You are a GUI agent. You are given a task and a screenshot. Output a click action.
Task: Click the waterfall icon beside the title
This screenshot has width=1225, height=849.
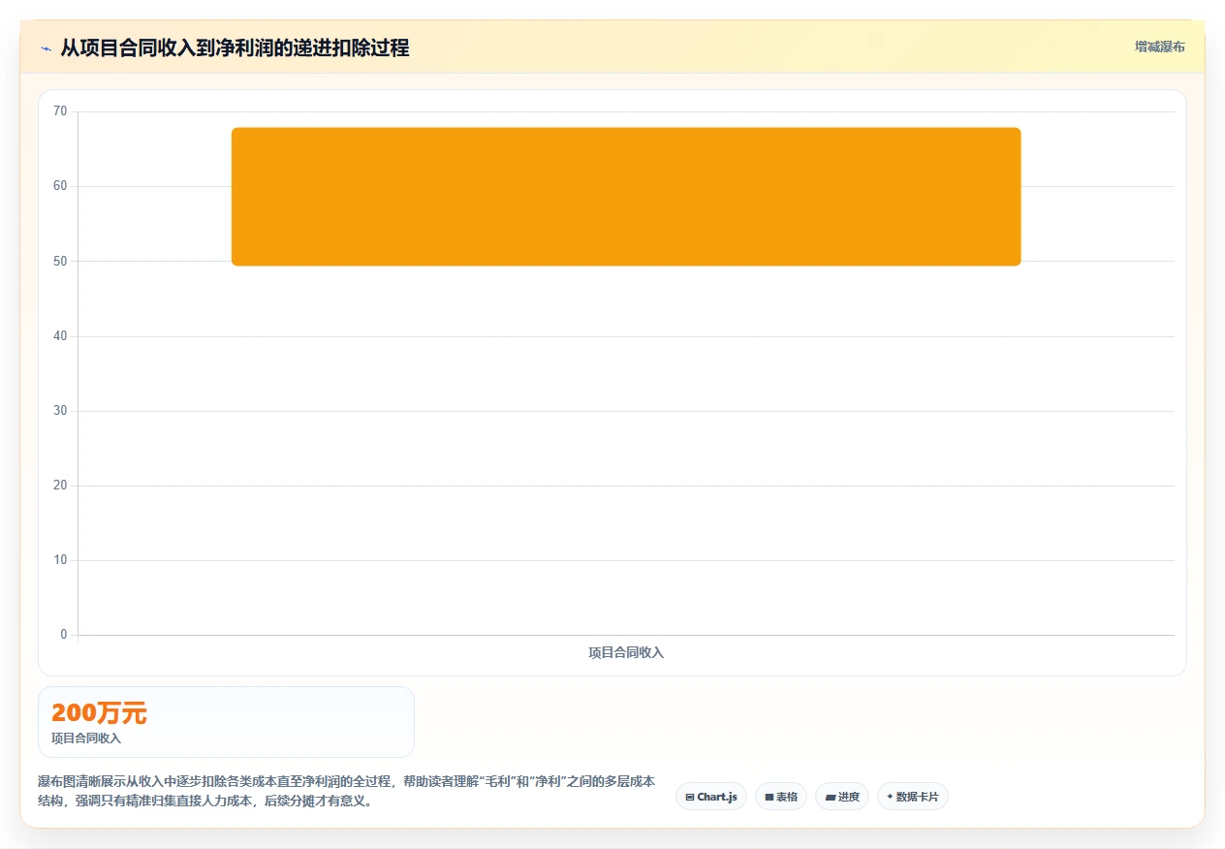click(46, 48)
